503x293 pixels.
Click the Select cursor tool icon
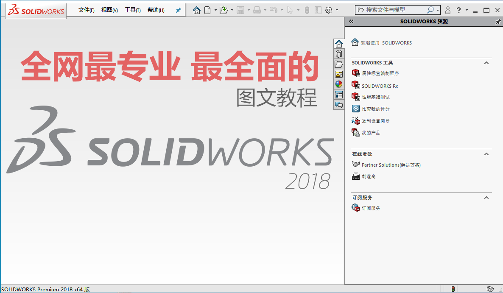(x=290, y=10)
